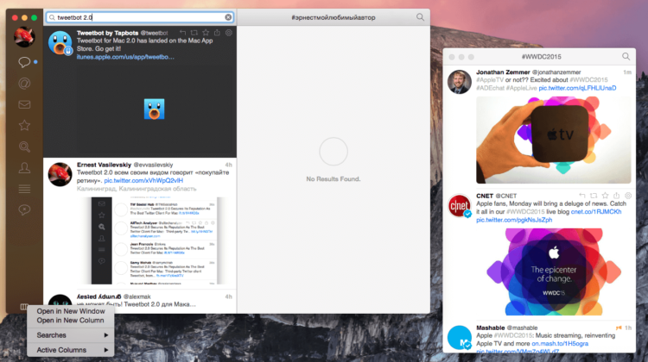
Task: Open the Search magnifier icon in sidebar
Action: coord(24,147)
